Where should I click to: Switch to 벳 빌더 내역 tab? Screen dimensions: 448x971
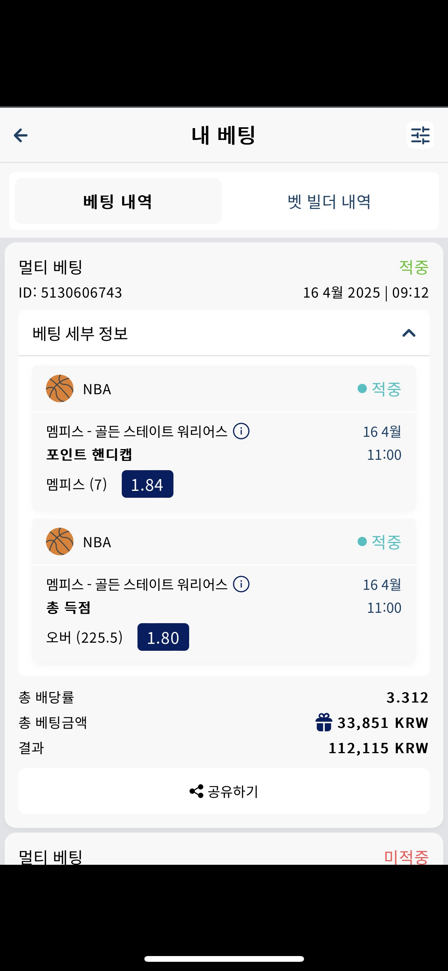point(329,201)
